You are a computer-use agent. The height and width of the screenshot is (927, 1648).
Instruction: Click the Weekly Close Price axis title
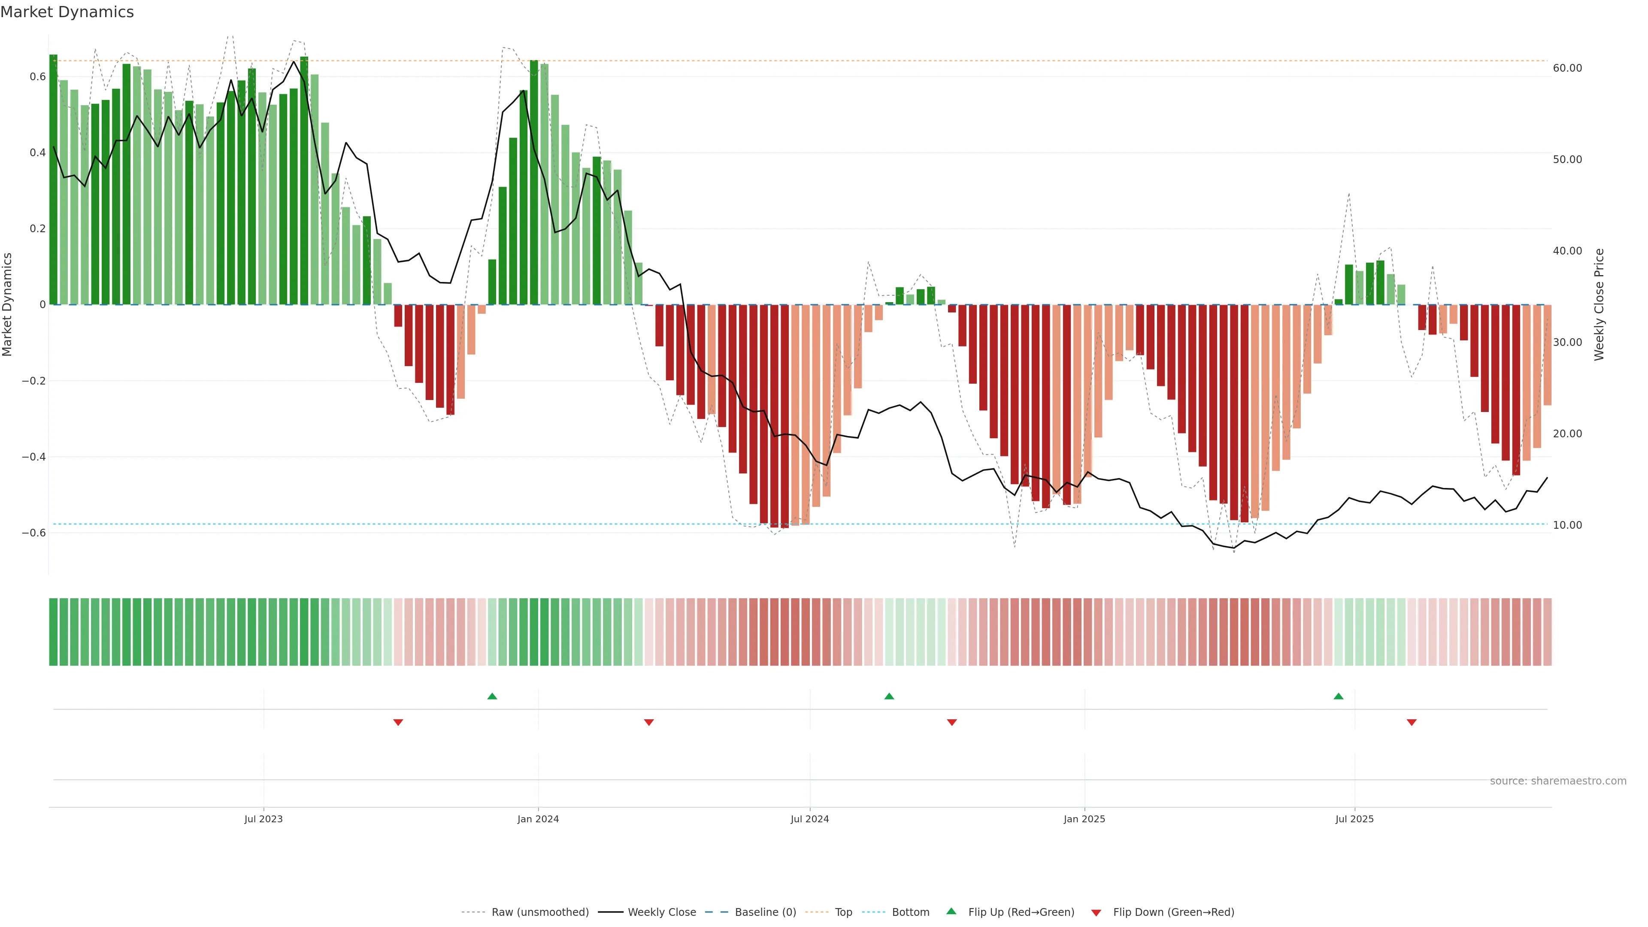coord(1599,305)
